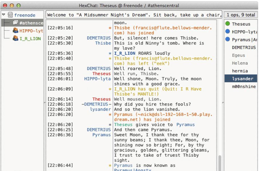Select the freenode network entry
Viewport: 259px width, 171px height.
(25, 15)
